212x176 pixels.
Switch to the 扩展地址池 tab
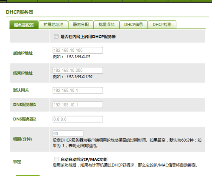53,25
